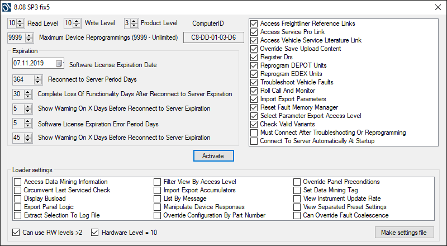The height and width of the screenshot is (246, 447).
Task: Enable Display Busload option
Action: coord(18,198)
